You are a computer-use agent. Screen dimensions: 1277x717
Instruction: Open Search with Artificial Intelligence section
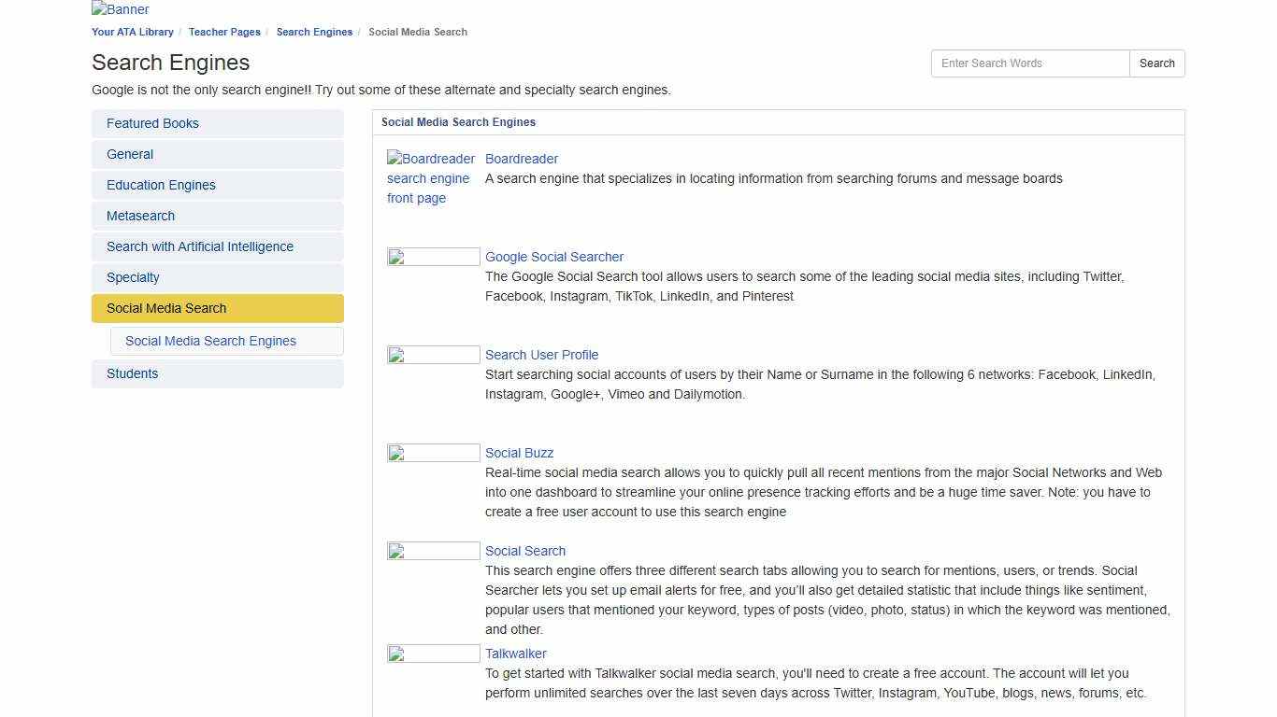click(x=200, y=246)
